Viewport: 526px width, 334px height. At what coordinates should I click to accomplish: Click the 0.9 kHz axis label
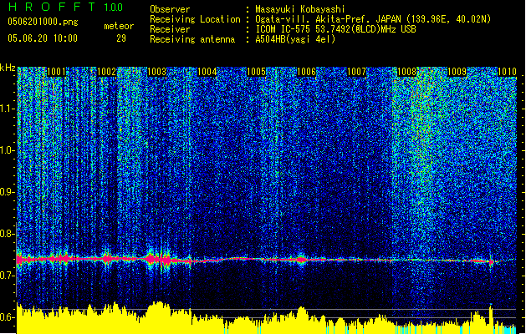8,192
